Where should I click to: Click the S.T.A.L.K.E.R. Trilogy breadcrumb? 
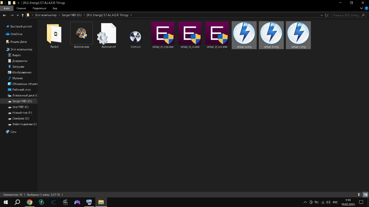107,15
